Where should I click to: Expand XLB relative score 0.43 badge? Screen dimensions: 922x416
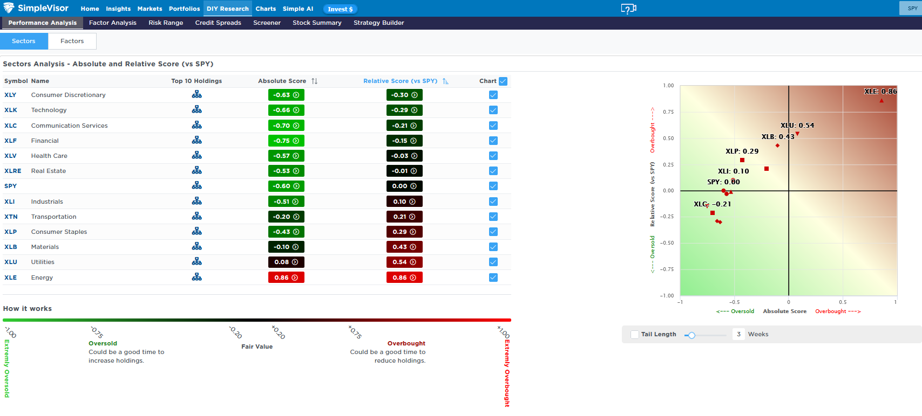coord(404,247)
